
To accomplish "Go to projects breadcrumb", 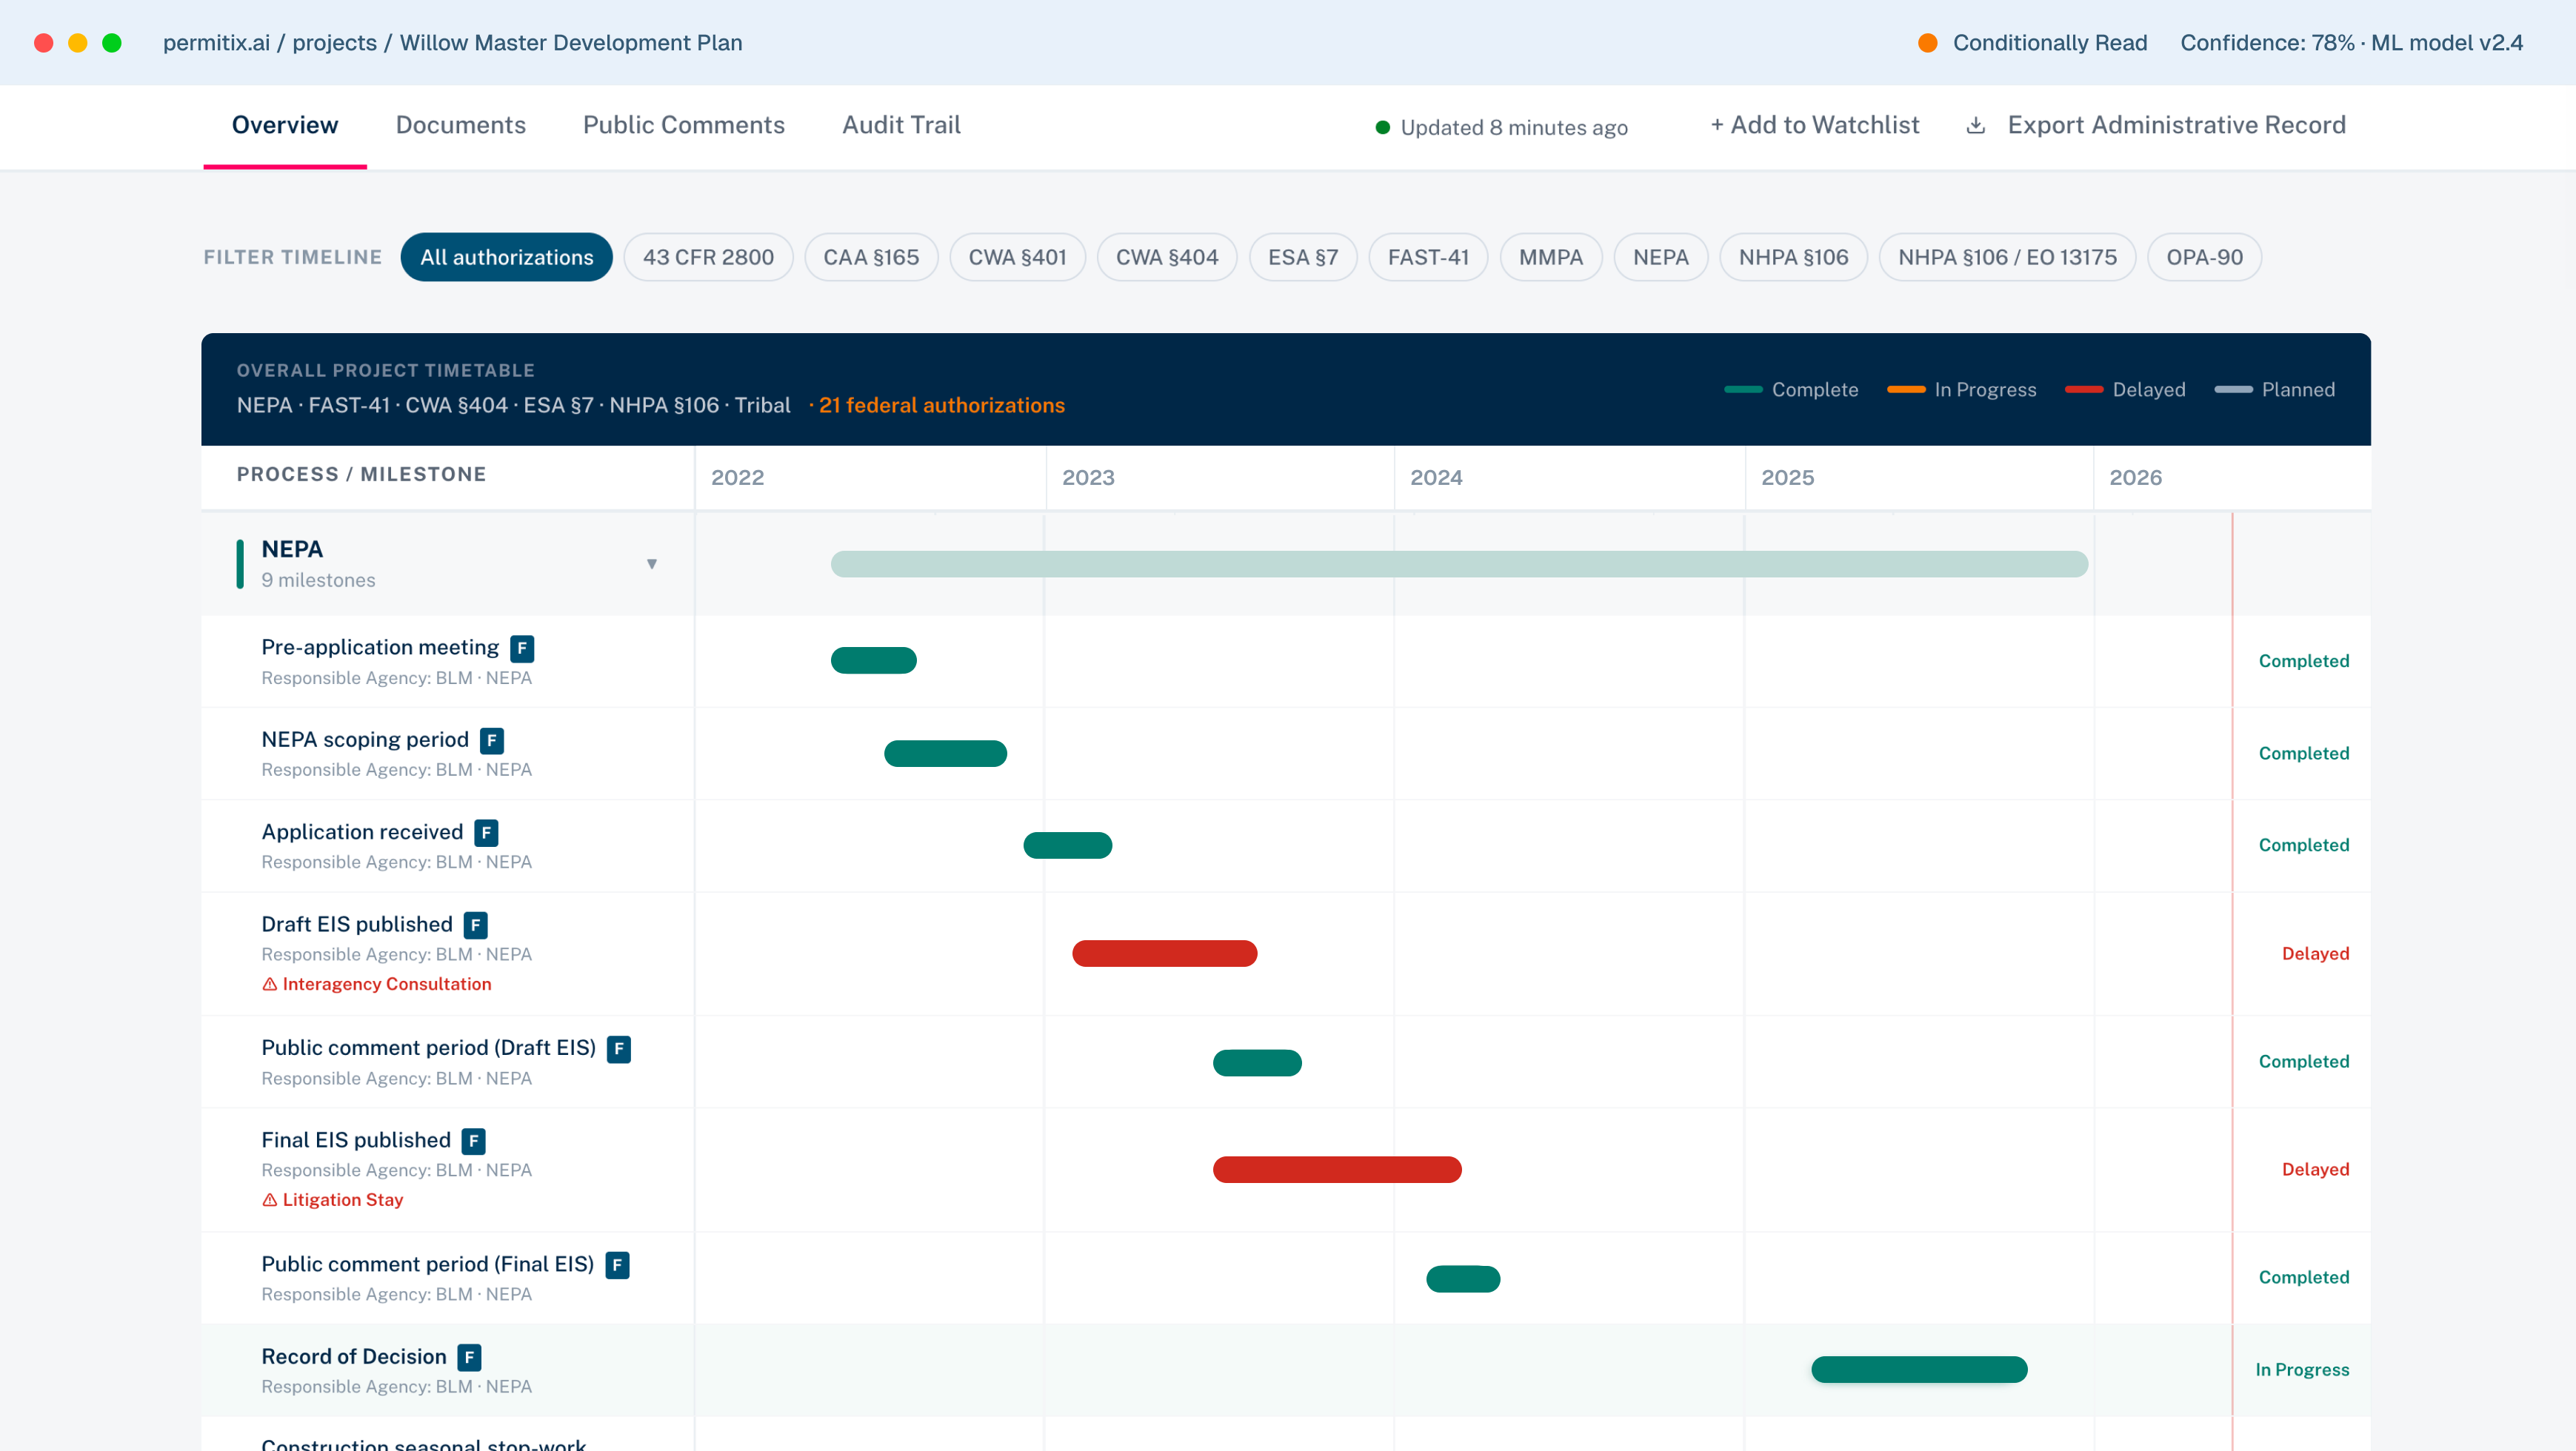I will click(x=334, y=43).
